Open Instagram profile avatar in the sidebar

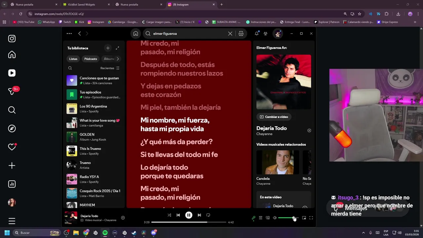point(12,203)
